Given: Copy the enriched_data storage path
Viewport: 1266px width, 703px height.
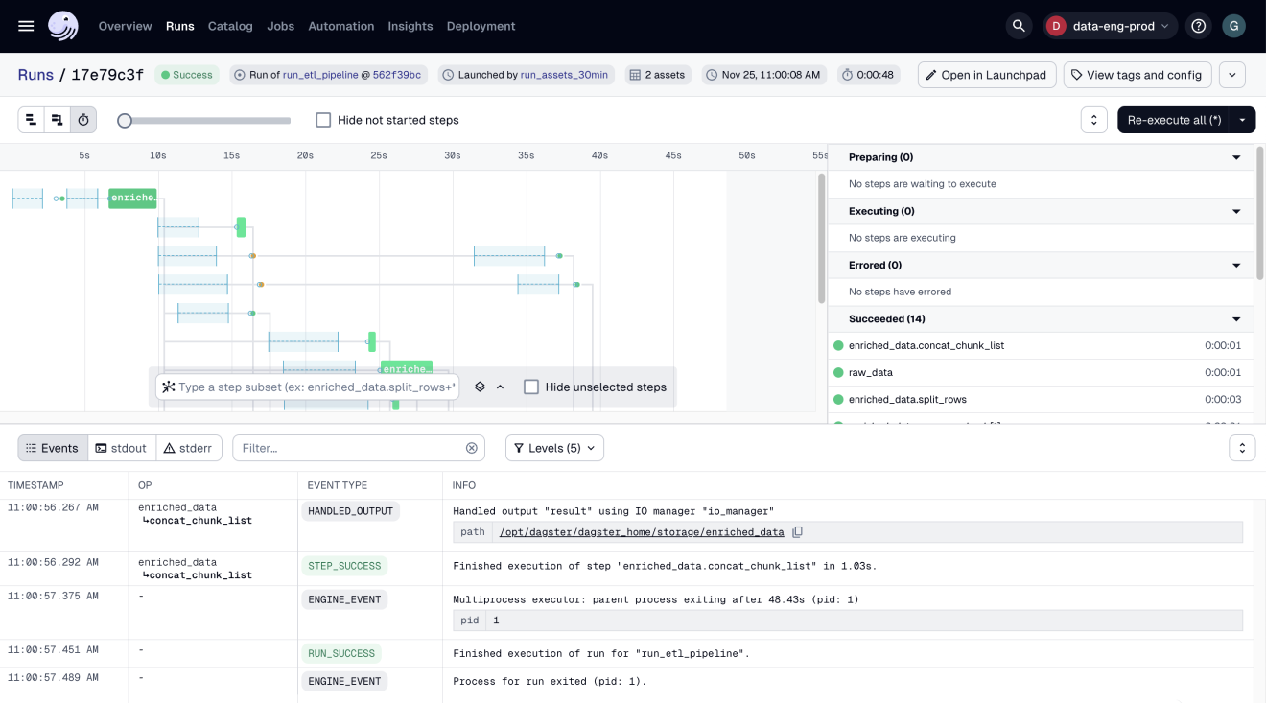Looking at the screenshot, I should tap(797, 532).
